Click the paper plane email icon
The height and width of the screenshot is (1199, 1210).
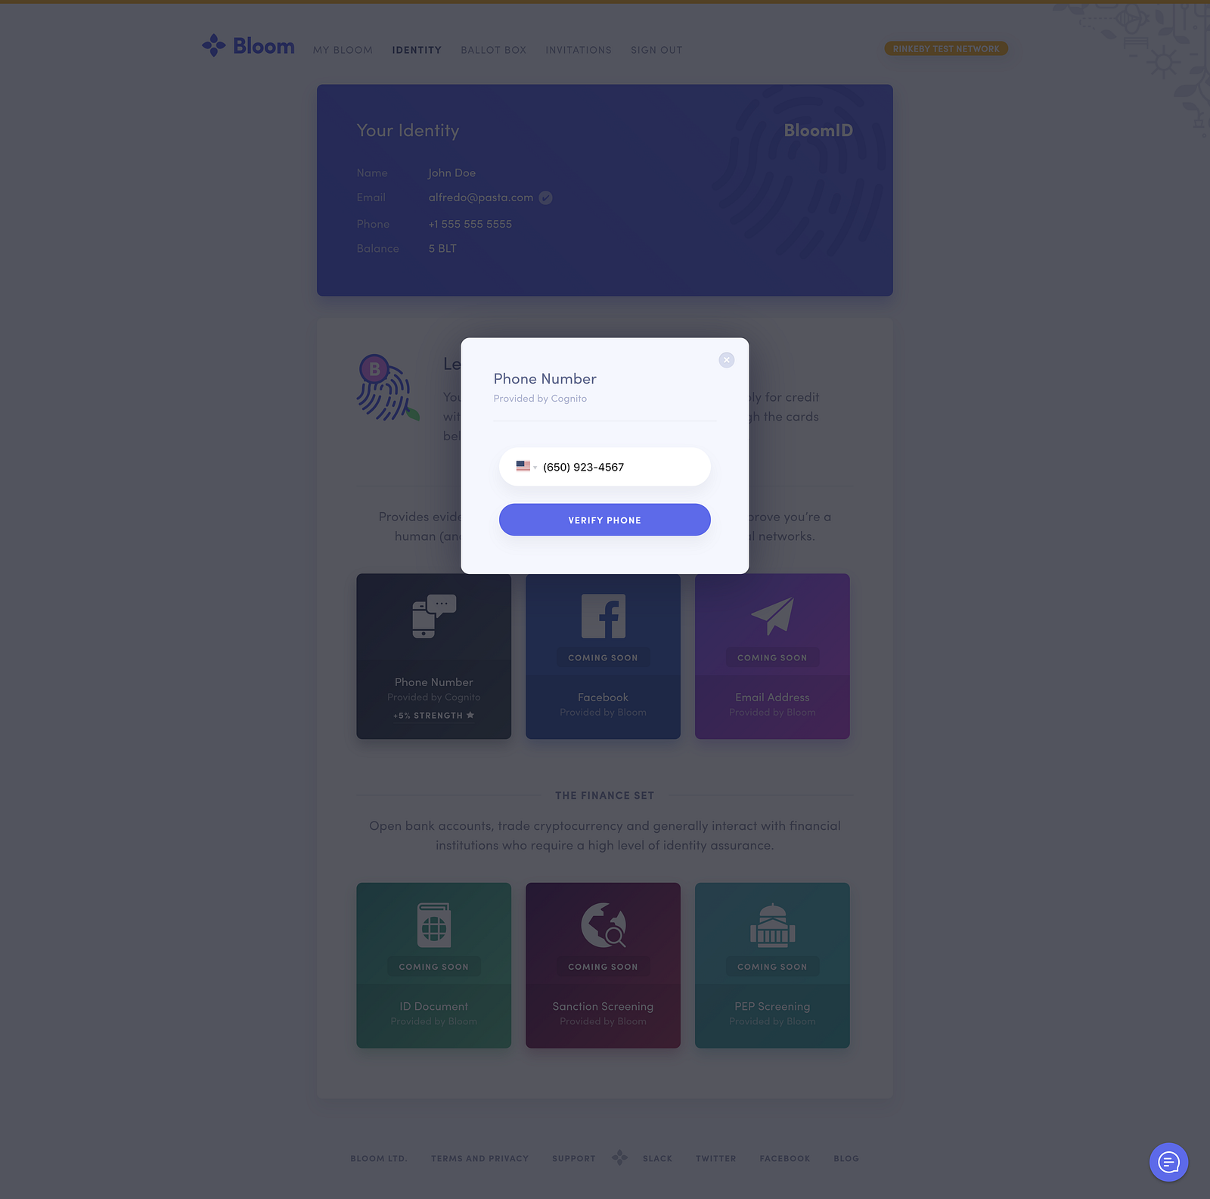pos(772,616)
